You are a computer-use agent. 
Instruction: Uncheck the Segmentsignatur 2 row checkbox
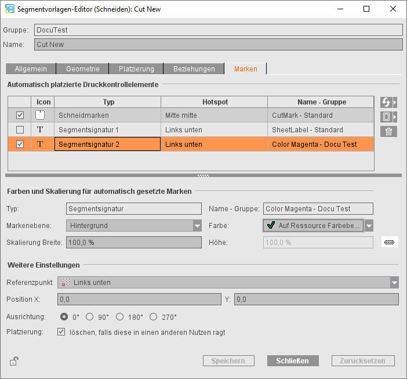pos(20,144)
